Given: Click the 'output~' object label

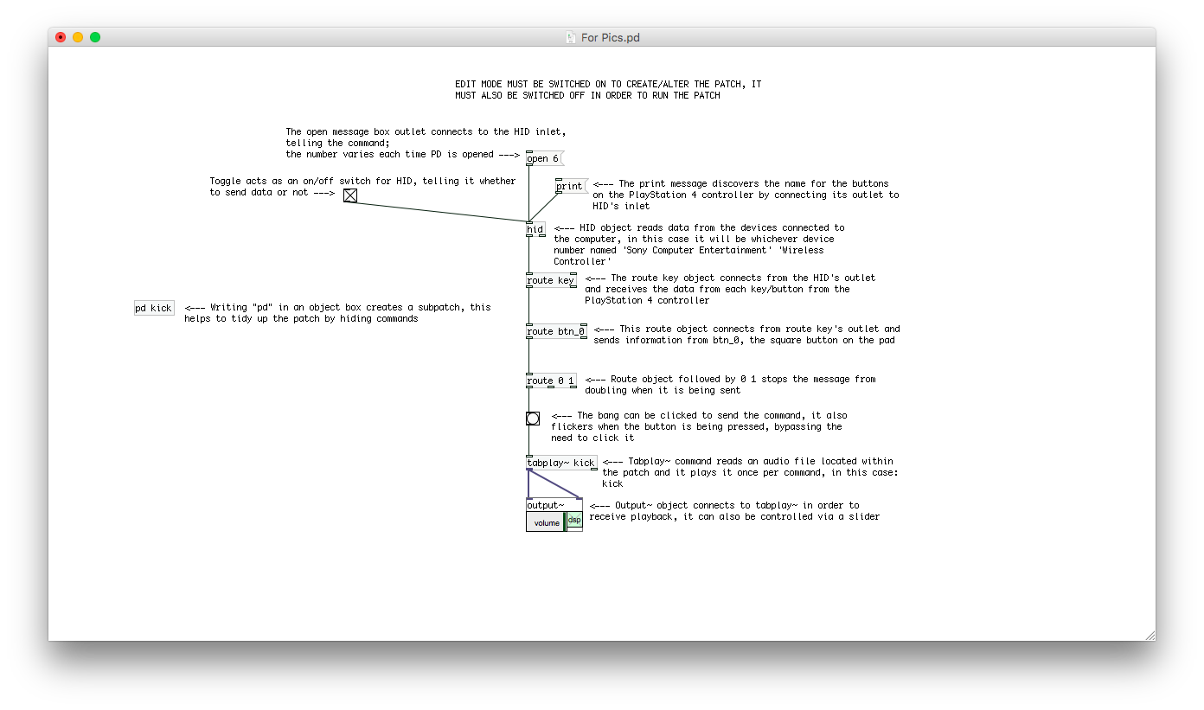Looking at the screenshot, I should point(546,505).
